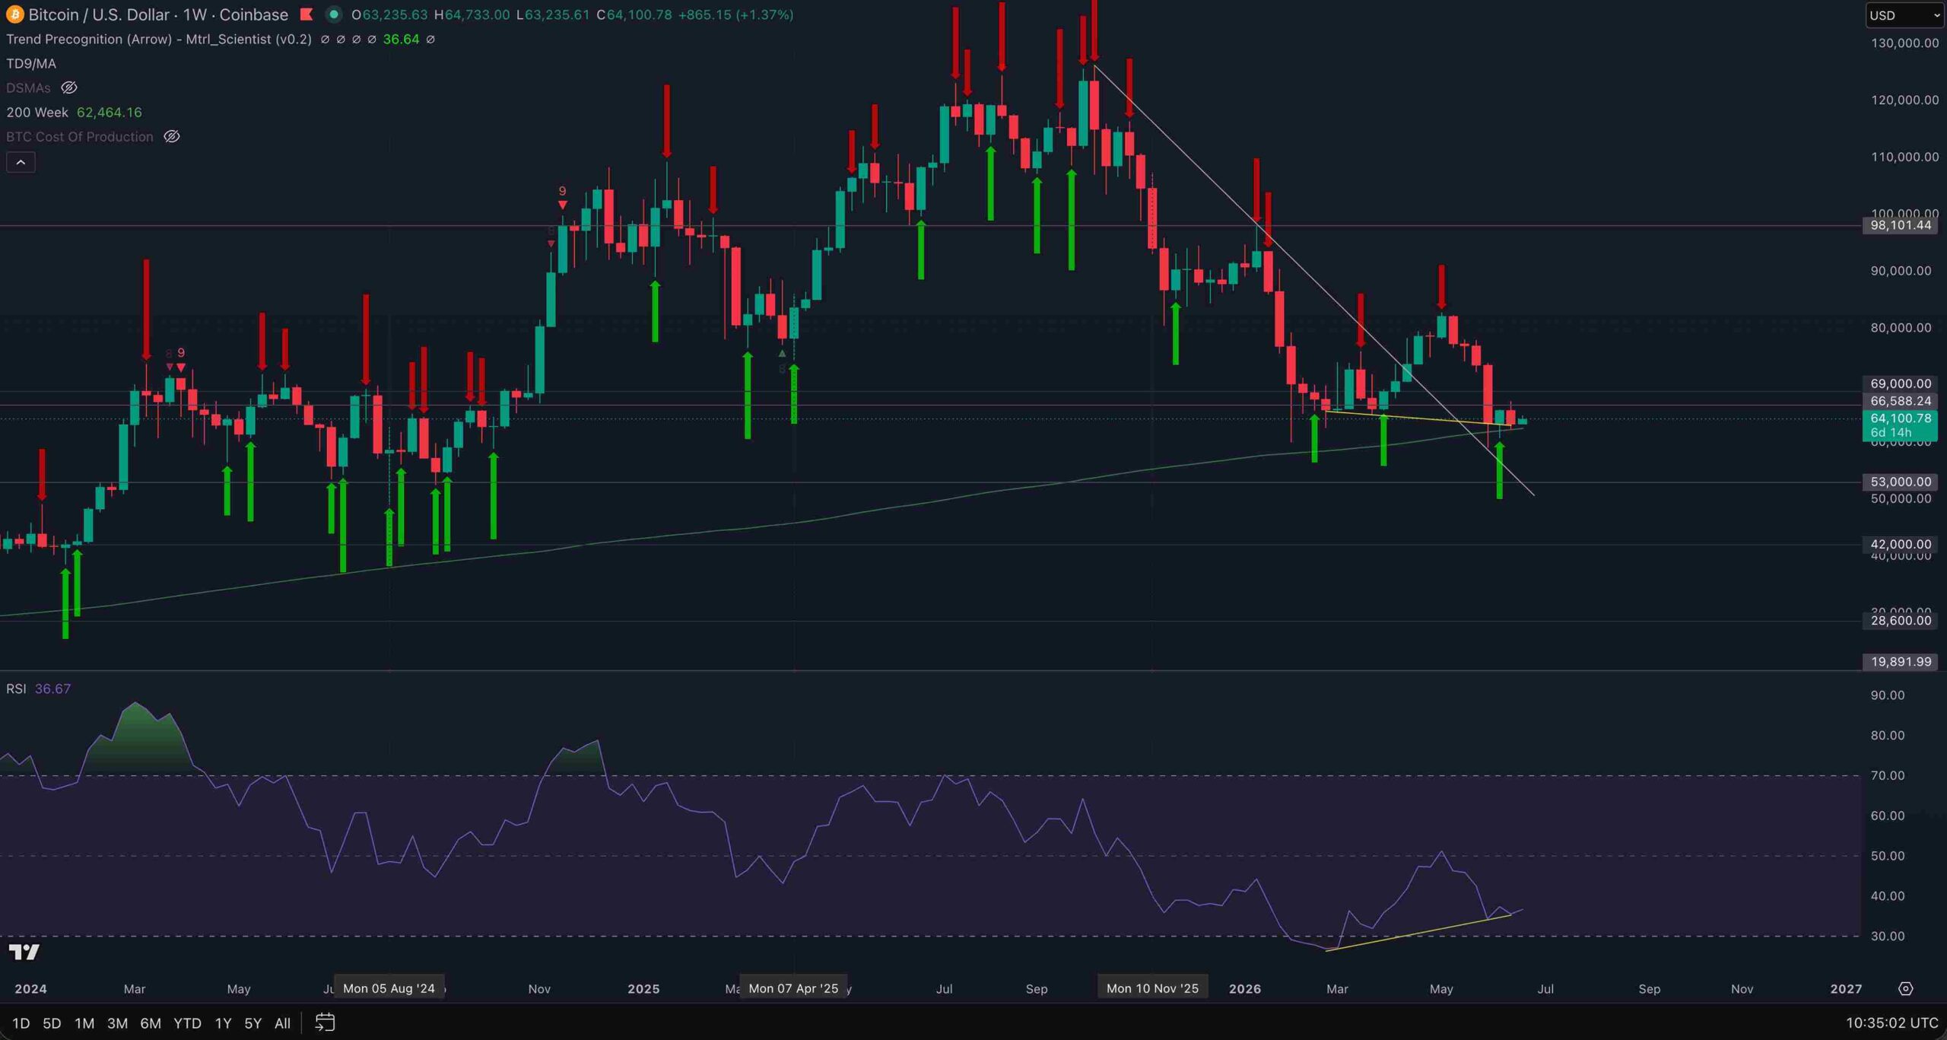Click the 53,000.00 price level label
This screenshot has width=1947, height=1040.
[x=1901, y=482]
